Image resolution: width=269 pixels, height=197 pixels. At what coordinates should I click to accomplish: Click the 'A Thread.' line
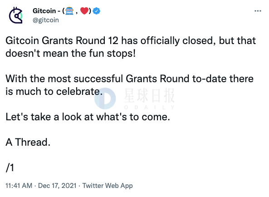(28, 142)
